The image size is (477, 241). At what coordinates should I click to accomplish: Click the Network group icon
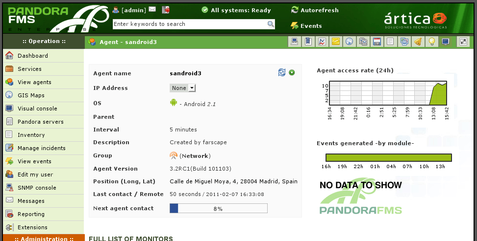tap(174, 156)
